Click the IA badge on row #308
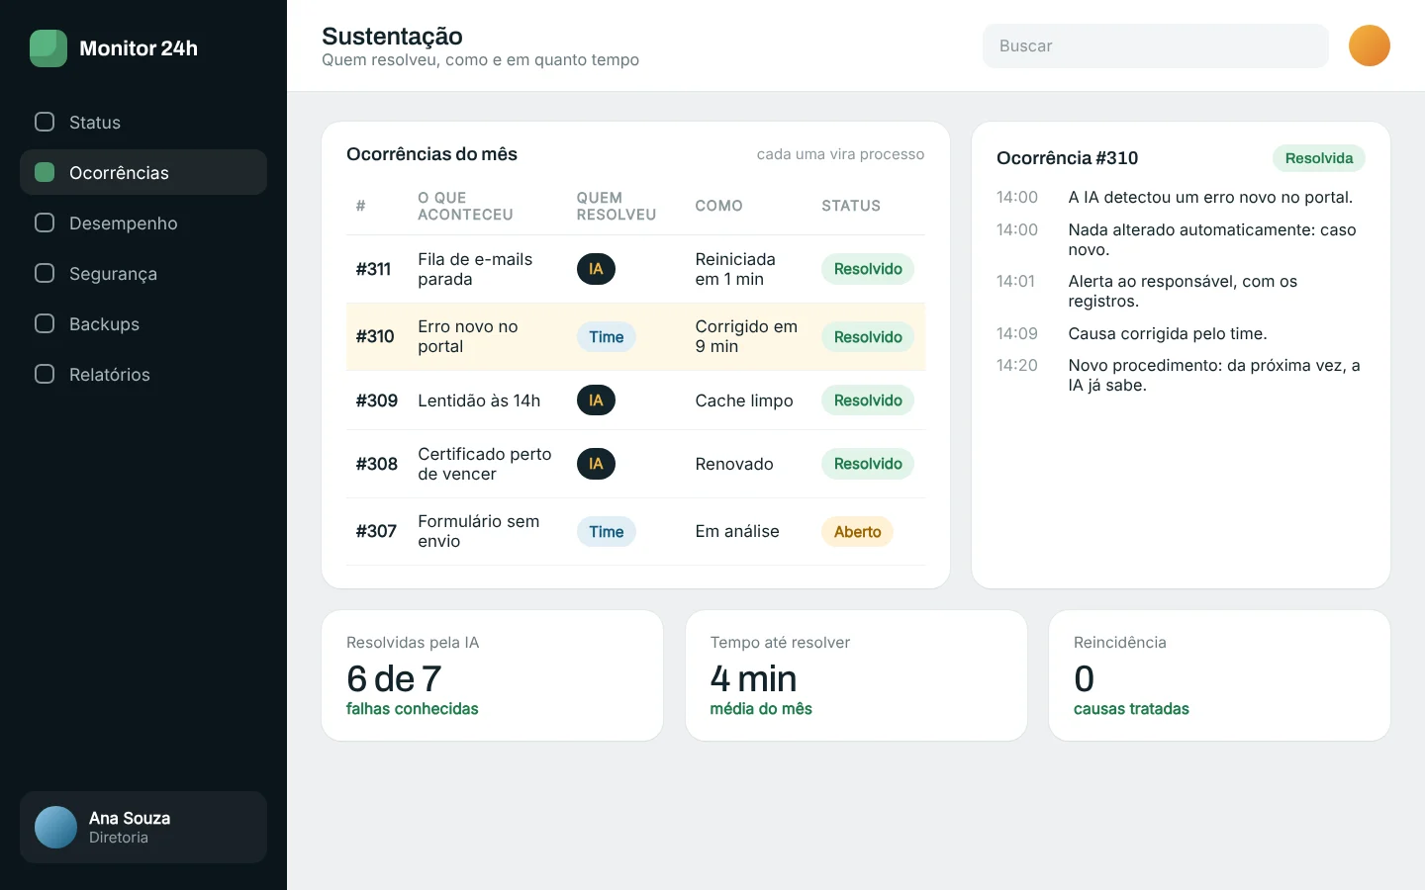Screen dimensions: 1425x890 point(596,464)
